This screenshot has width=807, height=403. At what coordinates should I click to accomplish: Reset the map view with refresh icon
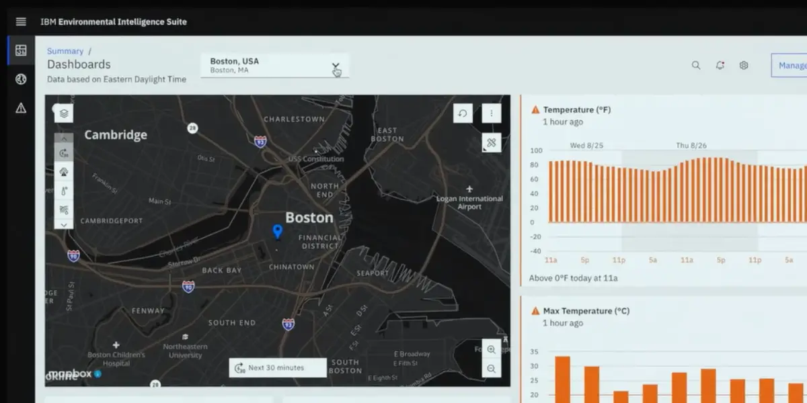(463, 114)
